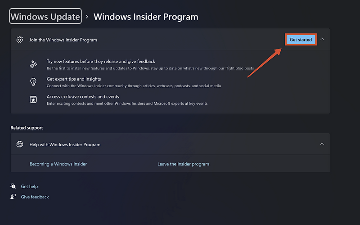360x225 pixels.
Task: Click the Get started button
Action: (x=301, y=40)
